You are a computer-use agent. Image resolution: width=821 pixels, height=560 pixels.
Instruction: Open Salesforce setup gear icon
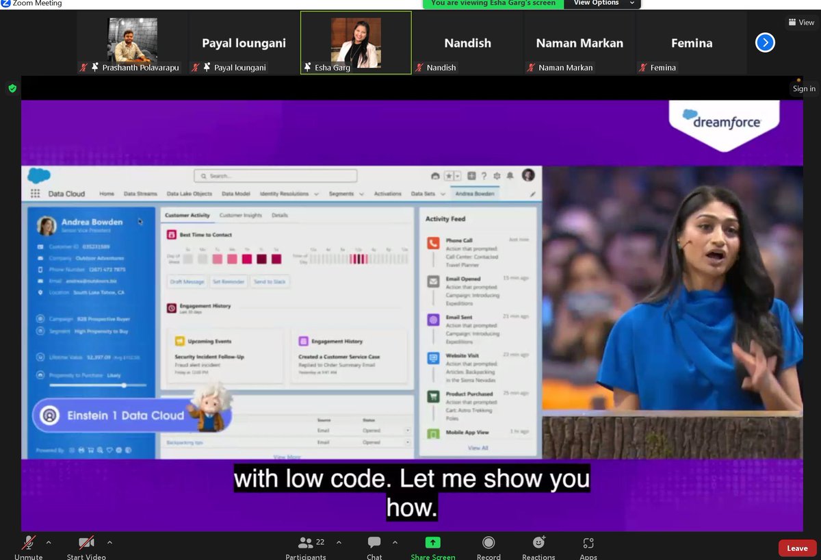click(497, 176)
